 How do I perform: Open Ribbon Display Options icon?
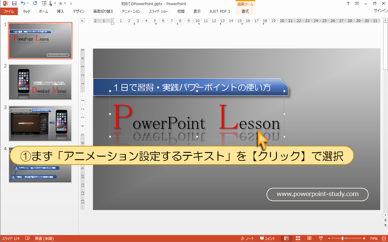(x=357, y=4)
